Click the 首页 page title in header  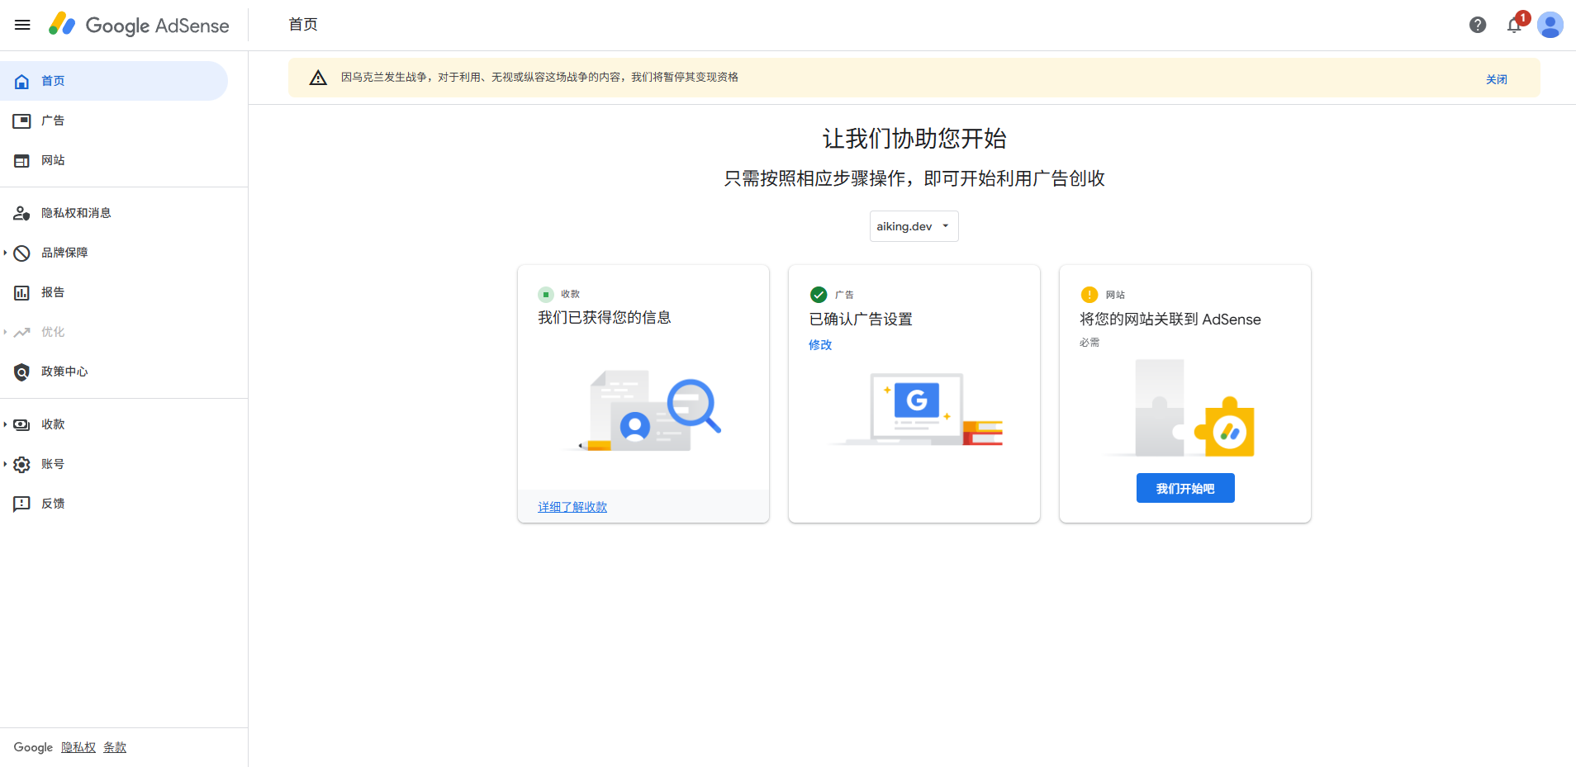tap(303, 25)
